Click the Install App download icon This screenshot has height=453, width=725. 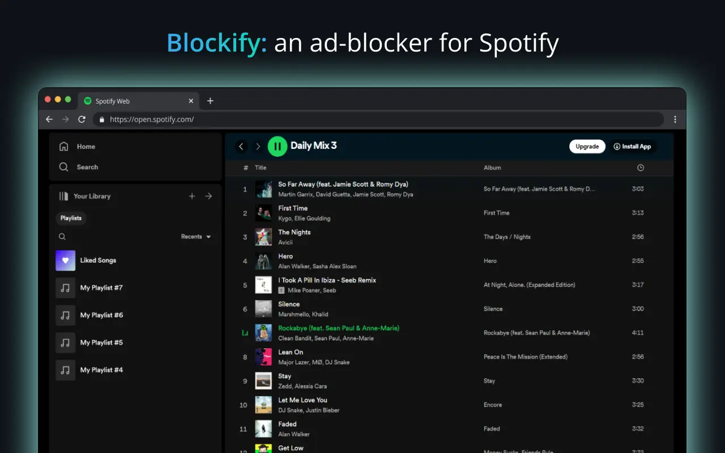(616, 146)
